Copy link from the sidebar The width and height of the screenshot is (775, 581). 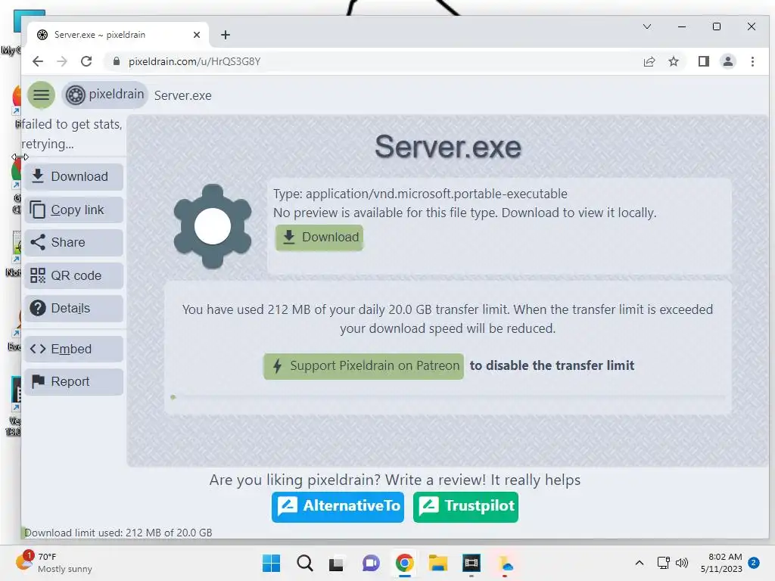click(73, 210)
